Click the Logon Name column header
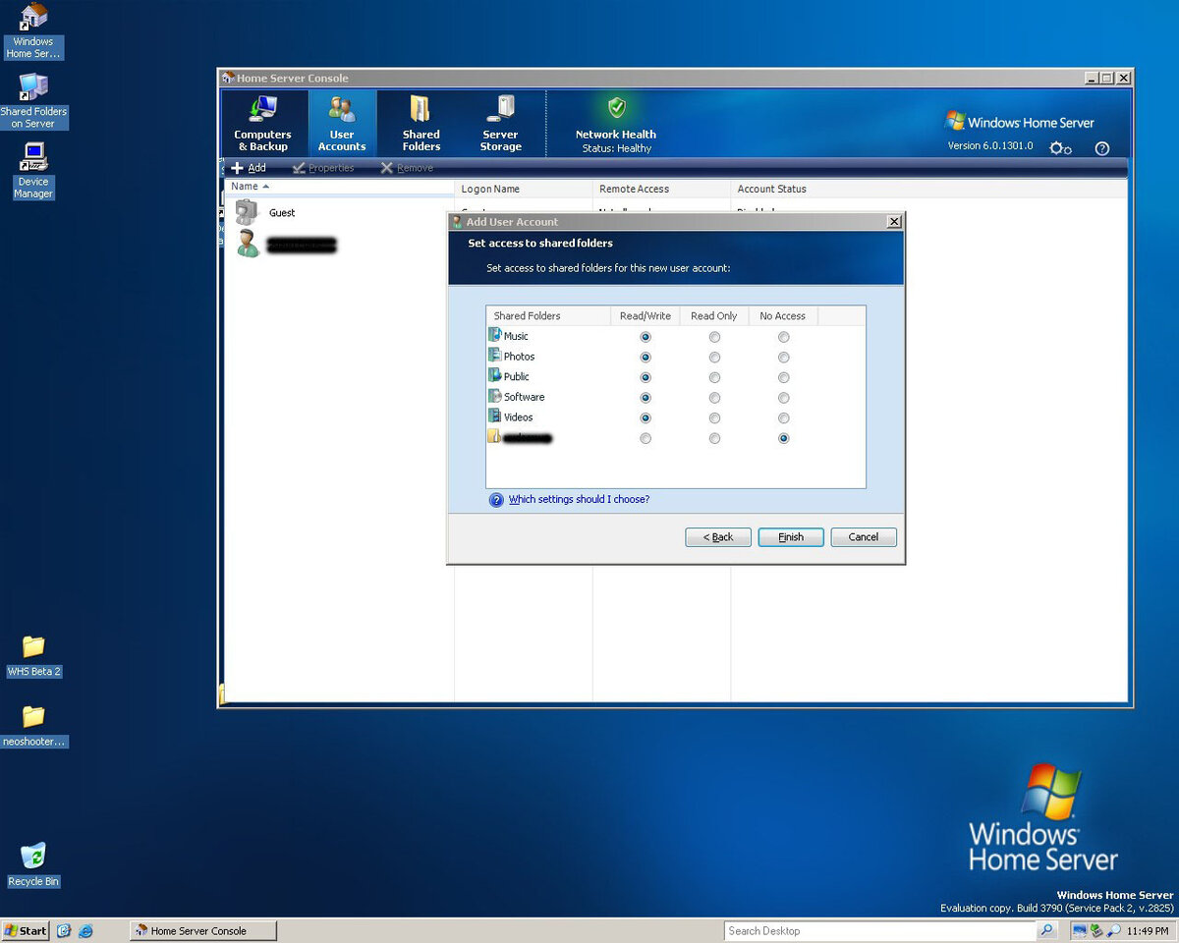The height and width of the screenshot is (943, 1179). 524,189
